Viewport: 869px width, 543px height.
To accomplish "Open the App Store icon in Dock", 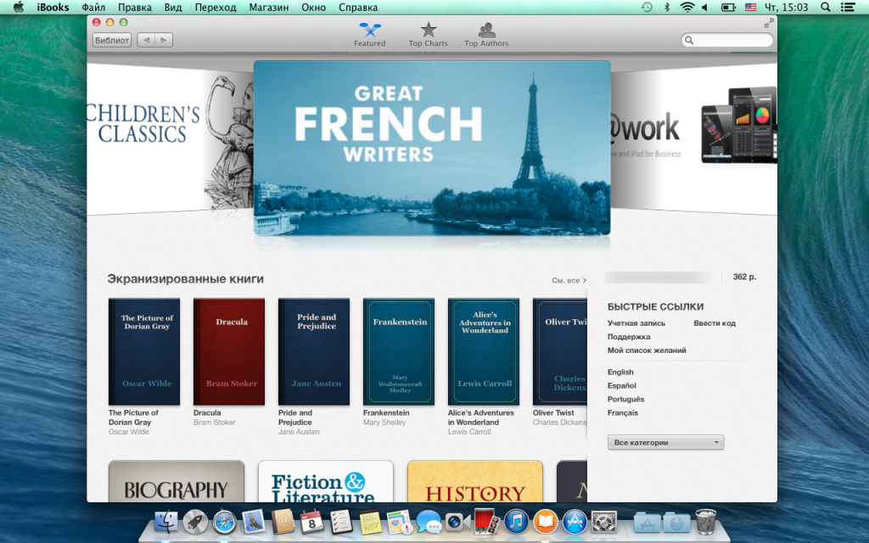I will click(x=575, y=522).
